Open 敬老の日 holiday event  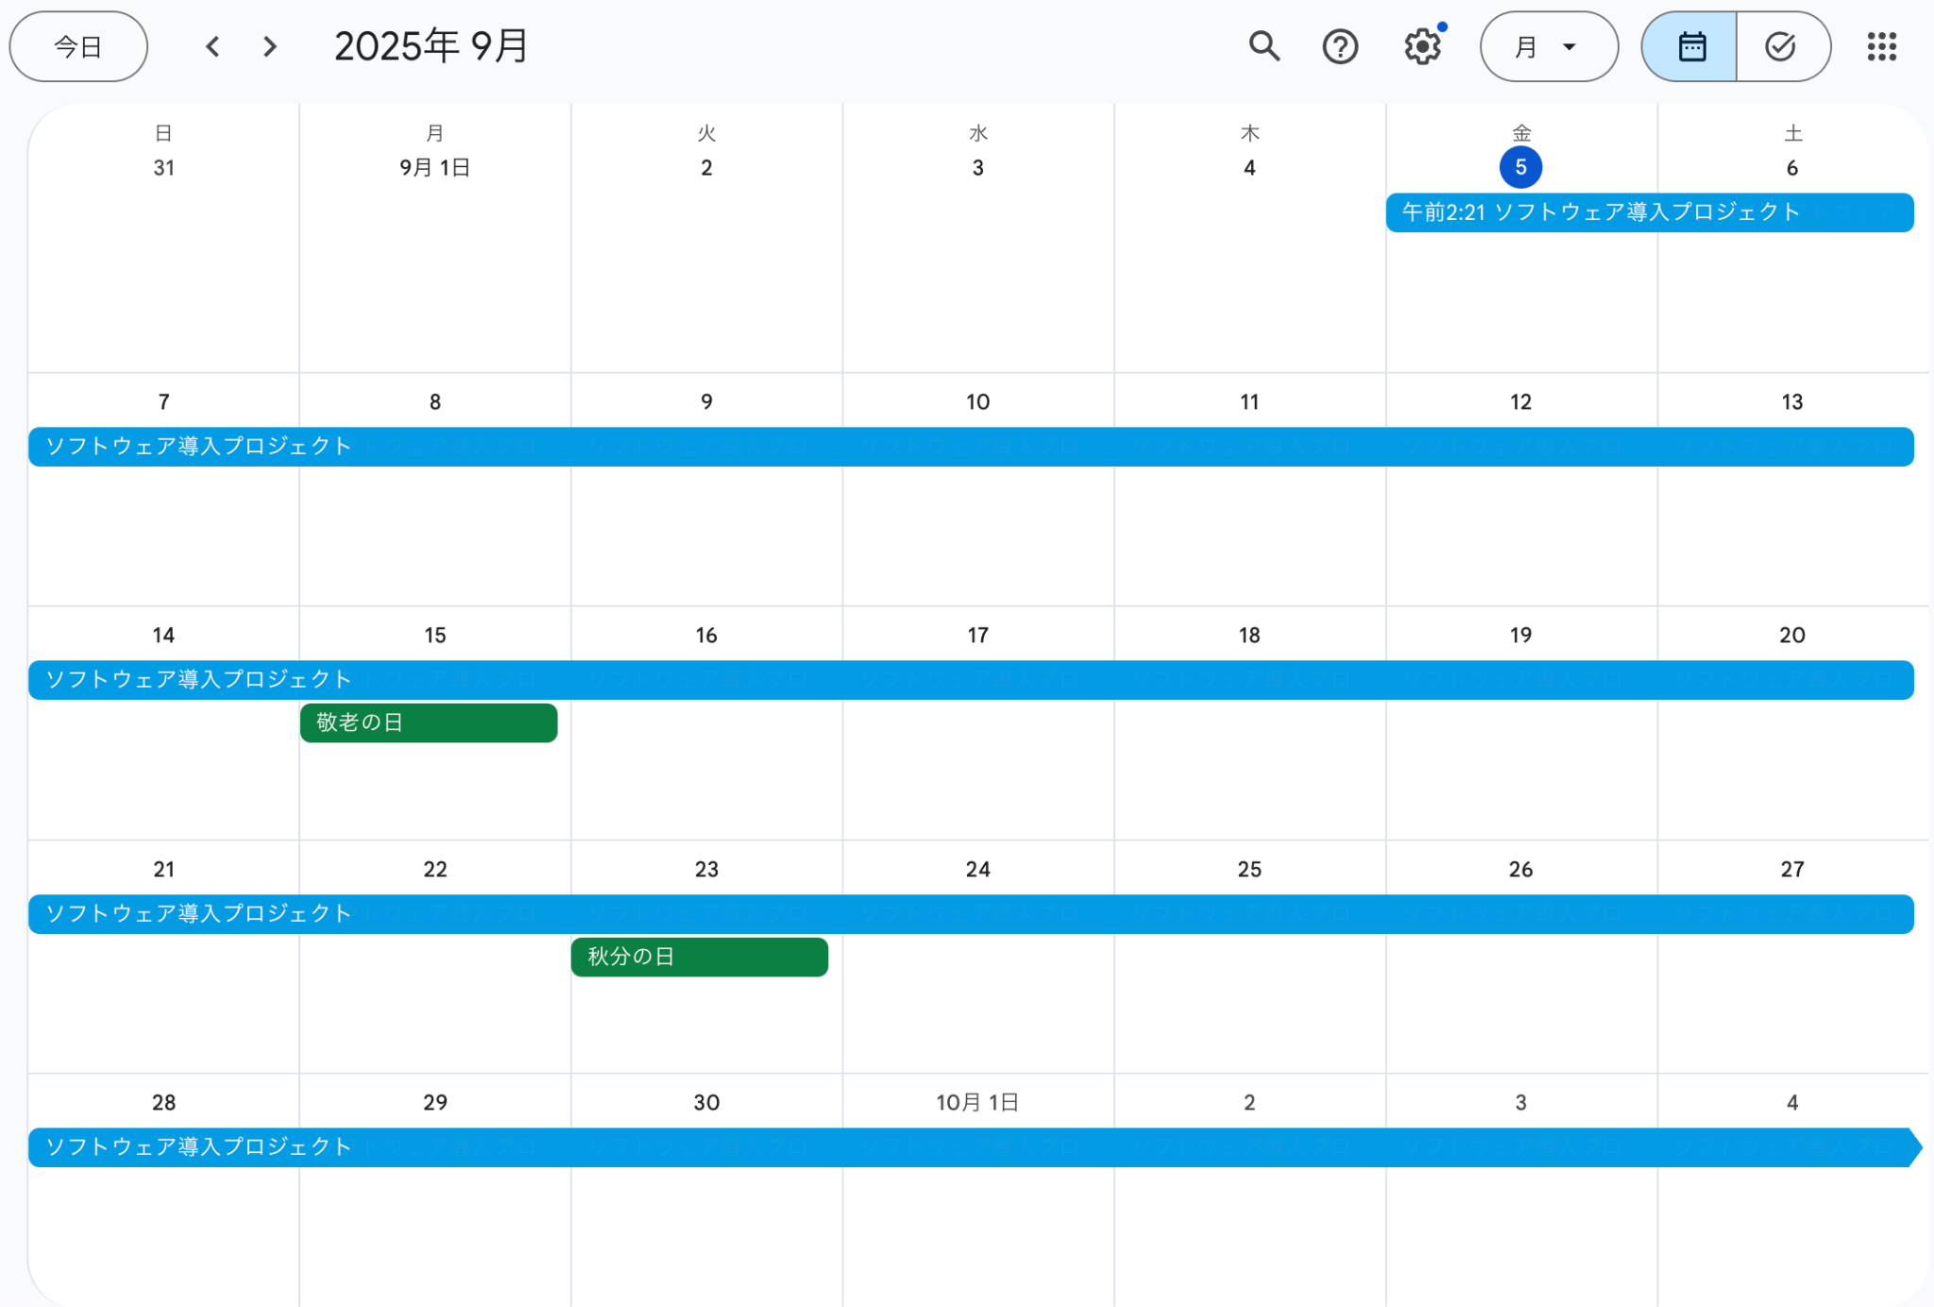click(429, 722)
